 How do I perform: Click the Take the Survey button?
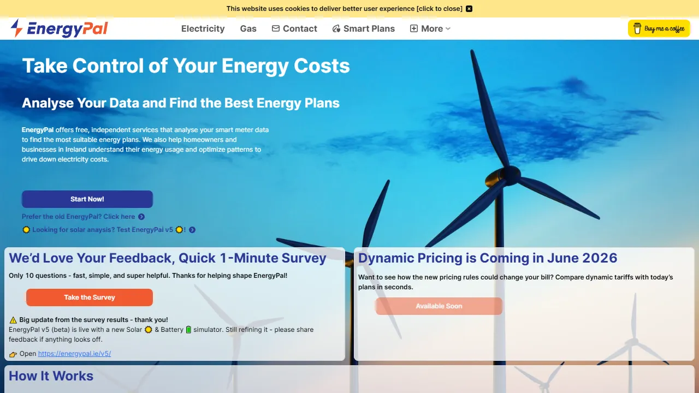89,297
